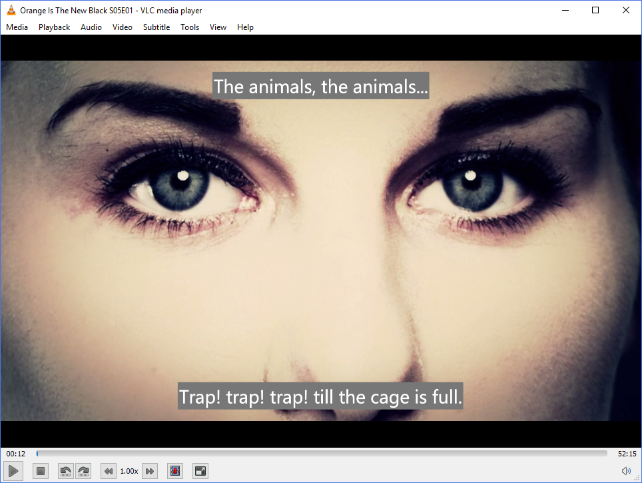
Task: Stop playback with the square Stop button
Action: click(41, 471)
